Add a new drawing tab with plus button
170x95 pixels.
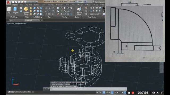coord(42,20)
